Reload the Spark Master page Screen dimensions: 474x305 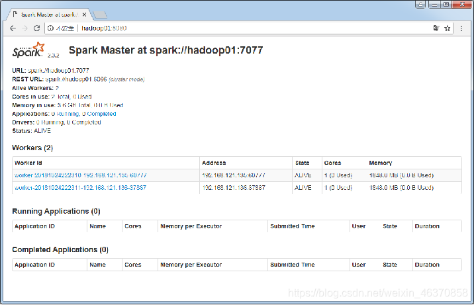coord(37,28)
